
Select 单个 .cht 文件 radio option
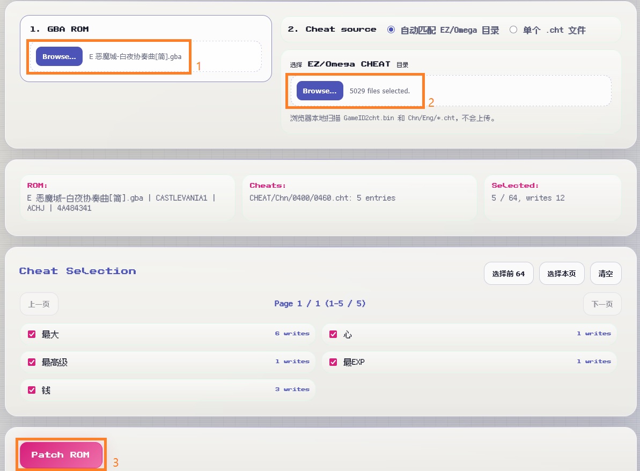pos(513,30)
